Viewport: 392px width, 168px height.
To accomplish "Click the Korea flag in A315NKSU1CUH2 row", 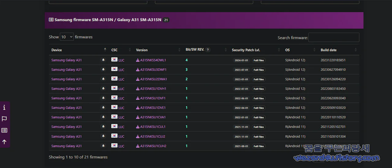I will [x=114, y=146].
